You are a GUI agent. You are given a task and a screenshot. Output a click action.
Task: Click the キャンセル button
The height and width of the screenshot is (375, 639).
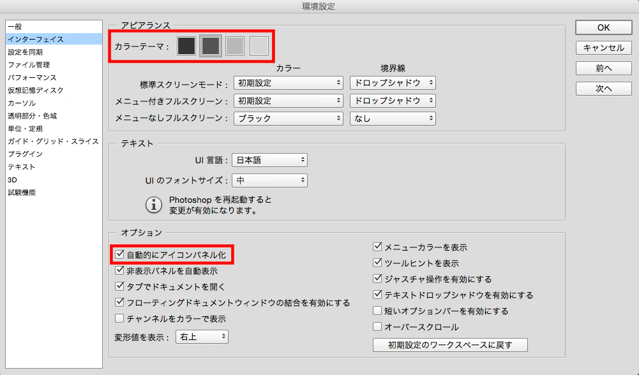click(x=603, y=48)
